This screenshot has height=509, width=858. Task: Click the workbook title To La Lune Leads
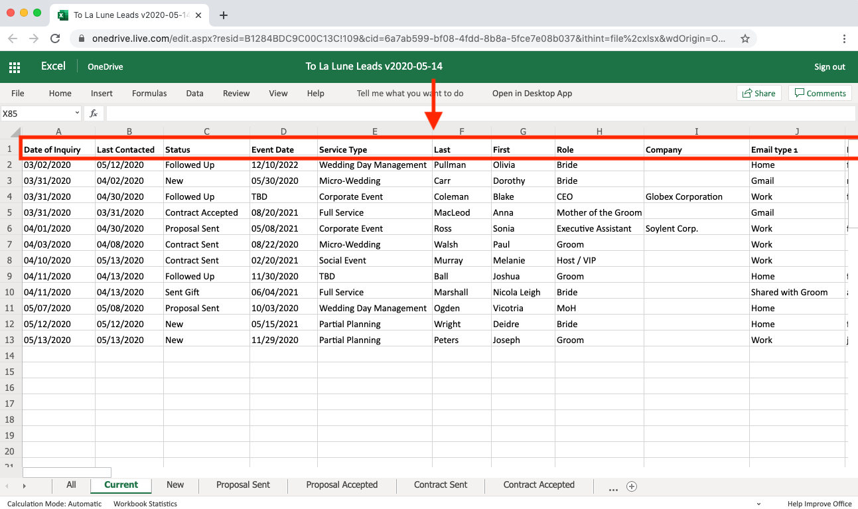(374, 66)
